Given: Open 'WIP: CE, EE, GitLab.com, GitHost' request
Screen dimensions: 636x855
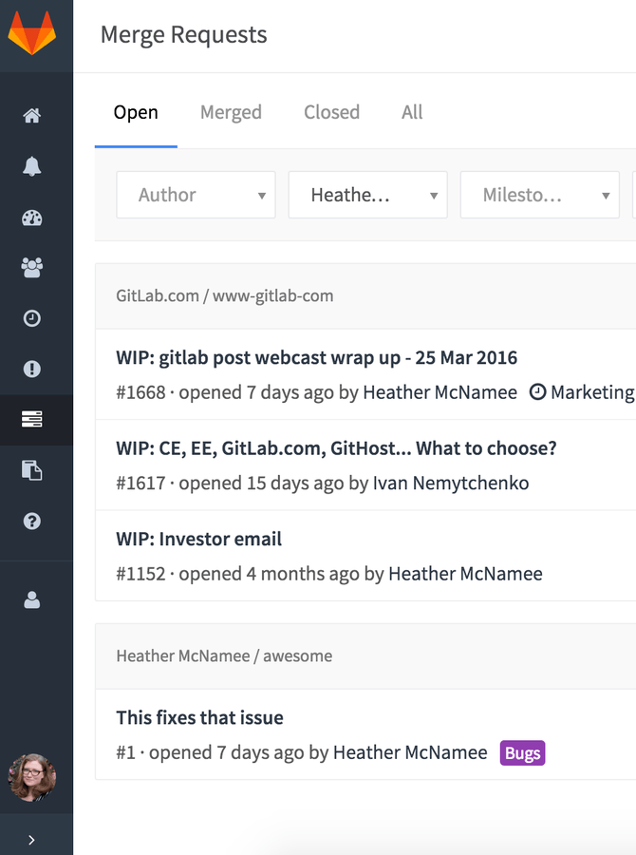Looking at the screenshot, I should [336, 448].
